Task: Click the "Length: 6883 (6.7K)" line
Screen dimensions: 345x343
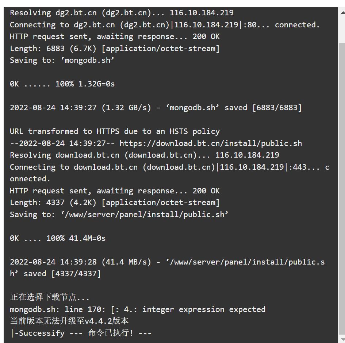Action: [x=115, y=49]
